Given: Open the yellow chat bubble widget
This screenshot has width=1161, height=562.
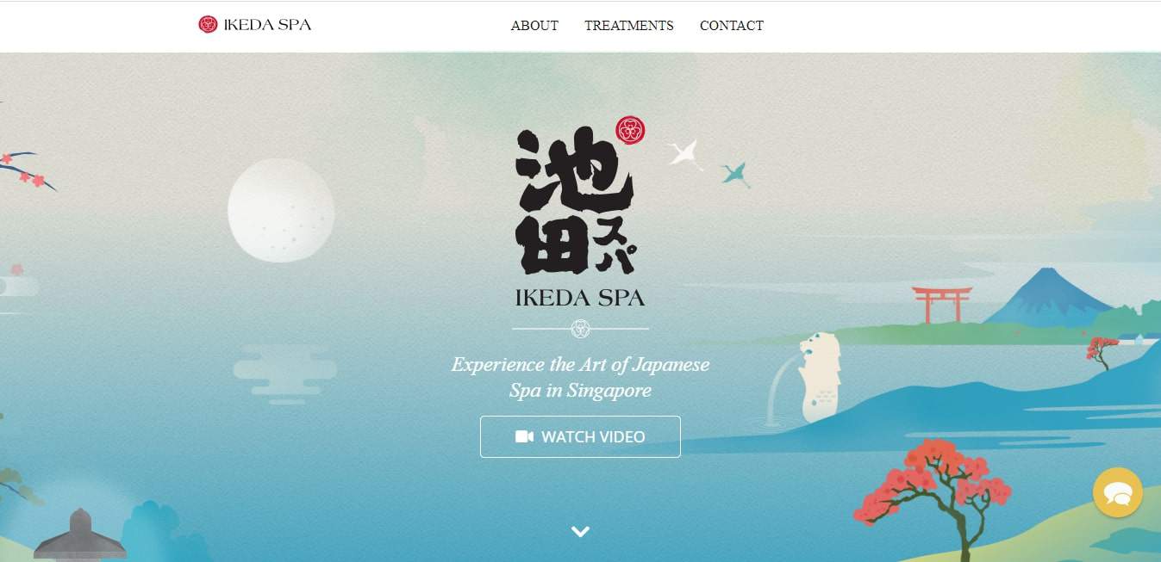Looking at the screenshot, I should click(1118, 492).
